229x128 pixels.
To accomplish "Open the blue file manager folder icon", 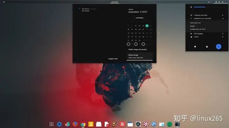I will [130, 125].
